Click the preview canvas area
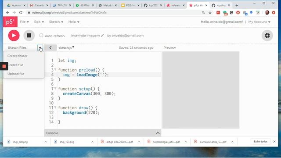 [201, 90]
